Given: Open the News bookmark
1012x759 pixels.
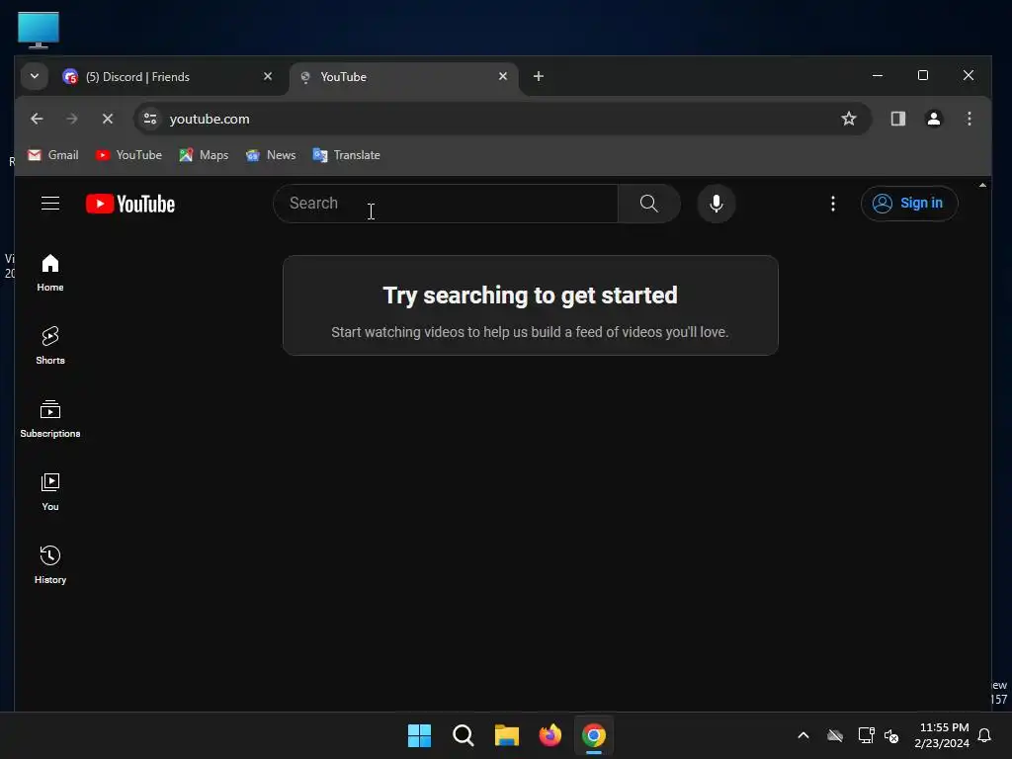Looking at the screenshot, I should pos(271,155).
